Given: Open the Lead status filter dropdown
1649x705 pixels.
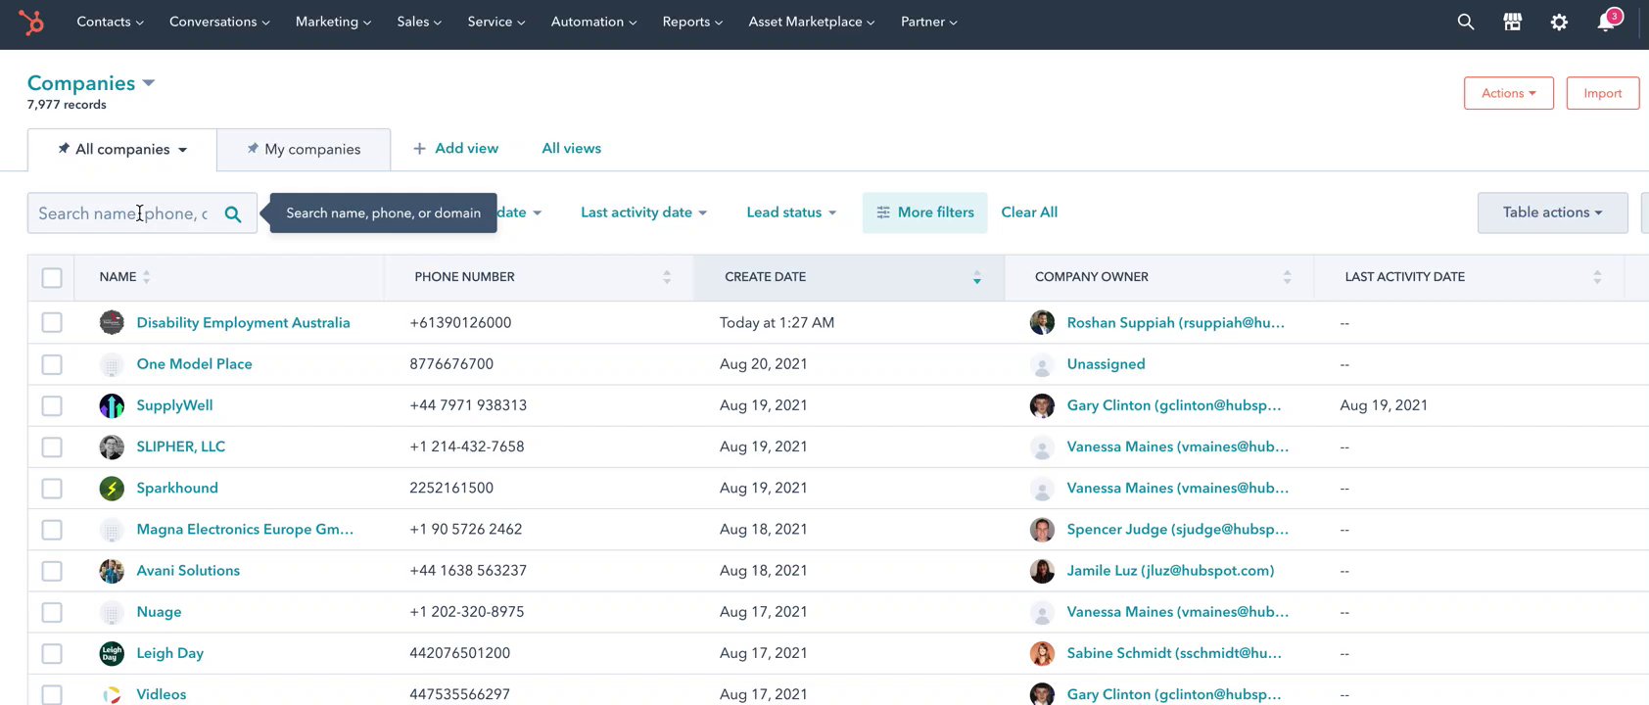Looking at the screenshot, I should (791, 212).
